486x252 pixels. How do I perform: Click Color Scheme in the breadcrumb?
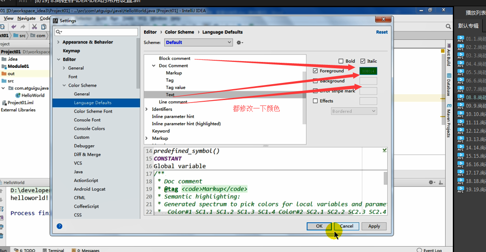(x=179, y=32)
